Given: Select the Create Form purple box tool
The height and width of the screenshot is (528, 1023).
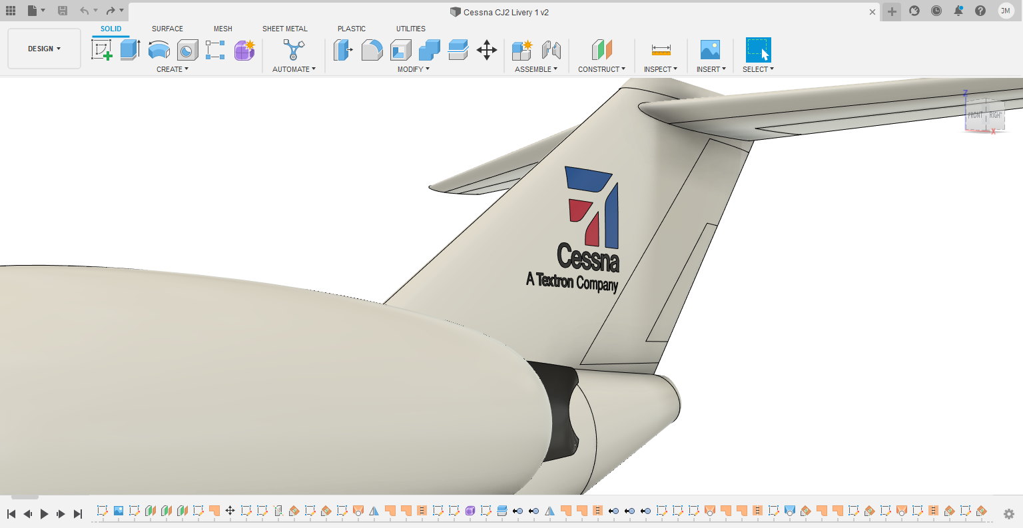Looking at the screenshot, I should [x=244, y=50].
